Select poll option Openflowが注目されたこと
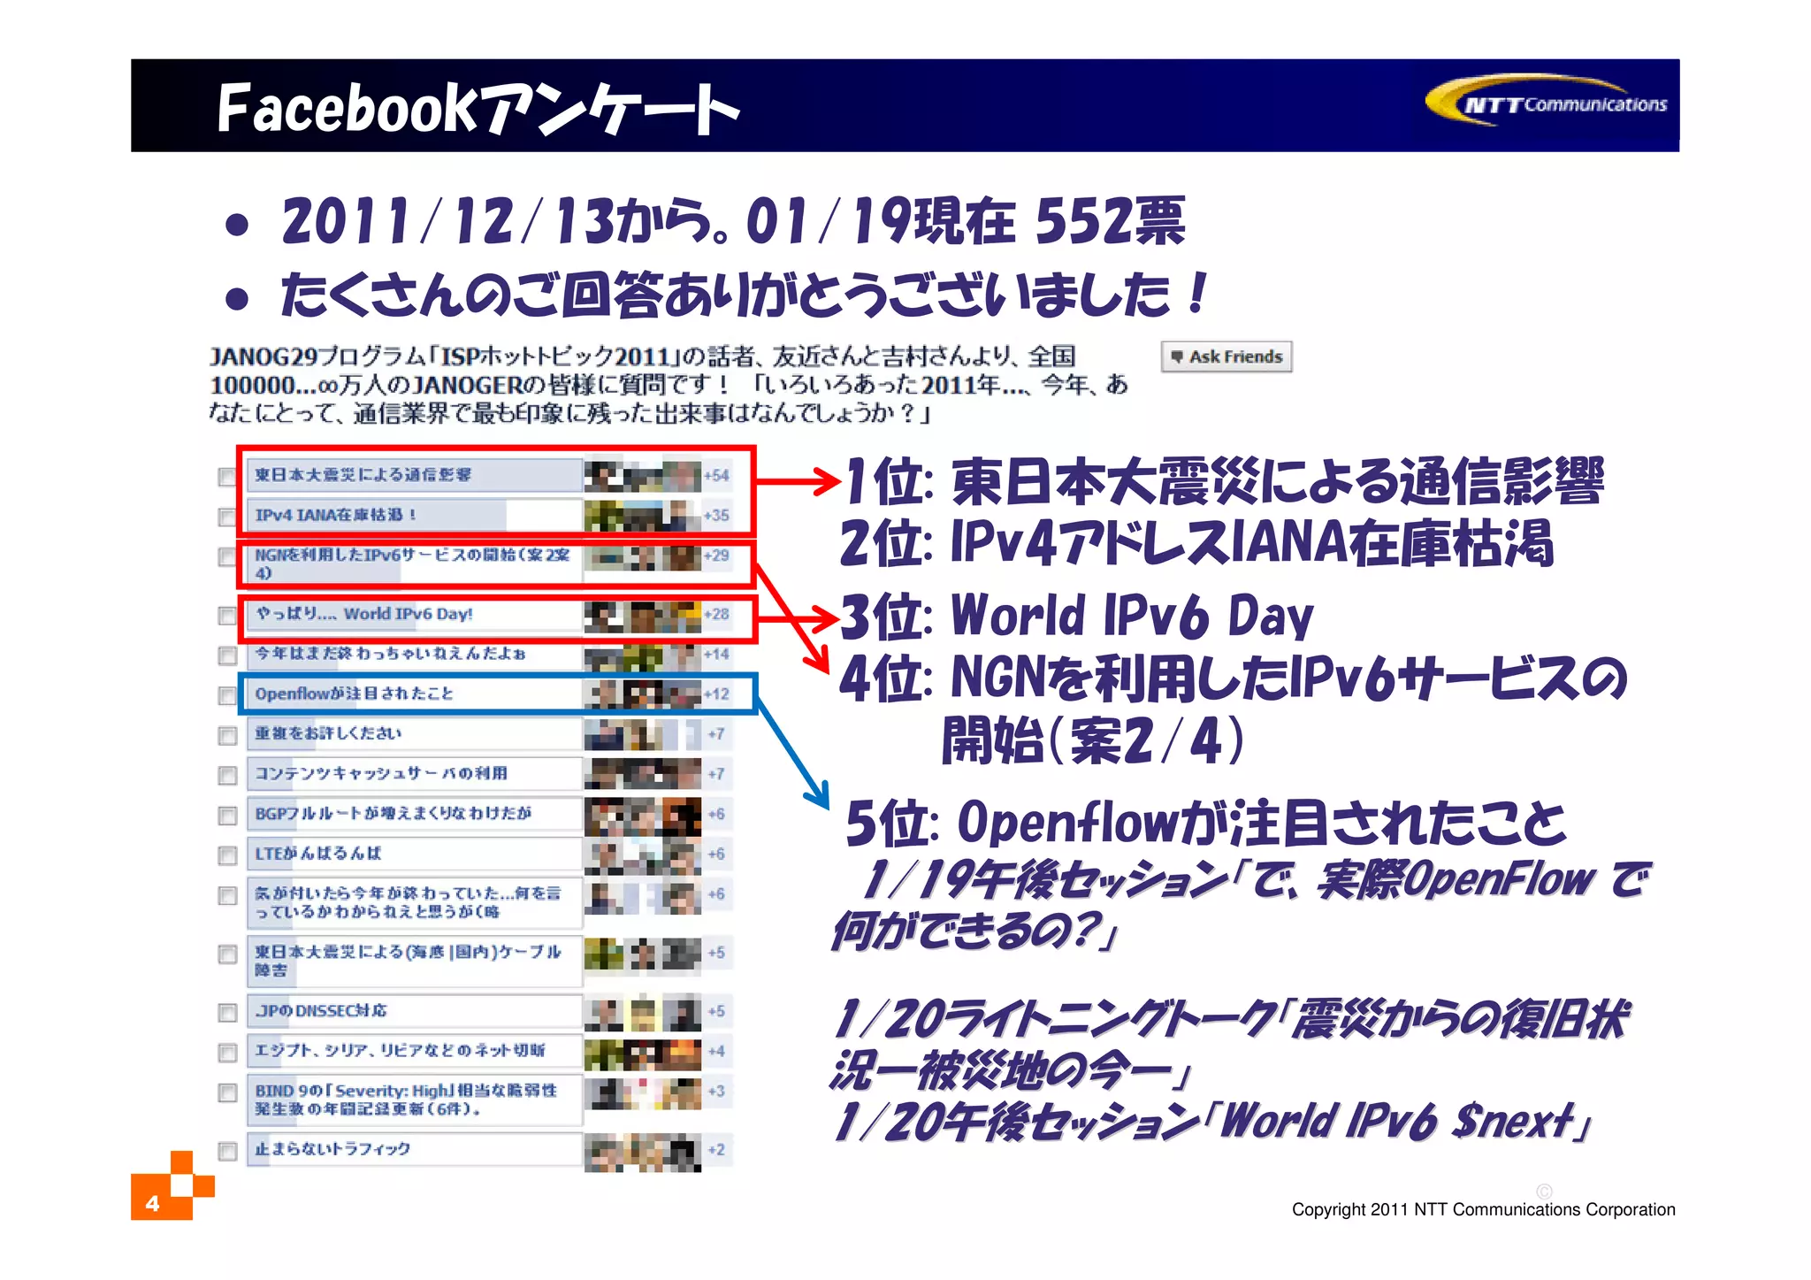 [x=414, y=694]
